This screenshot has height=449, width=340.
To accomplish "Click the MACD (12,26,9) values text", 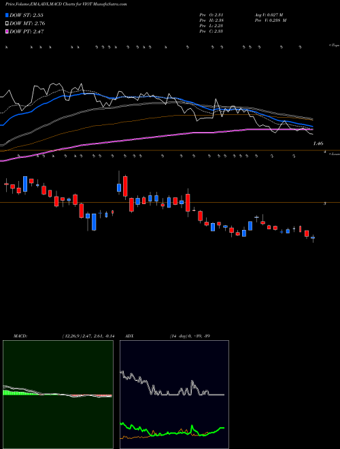I will pos(88,336).
